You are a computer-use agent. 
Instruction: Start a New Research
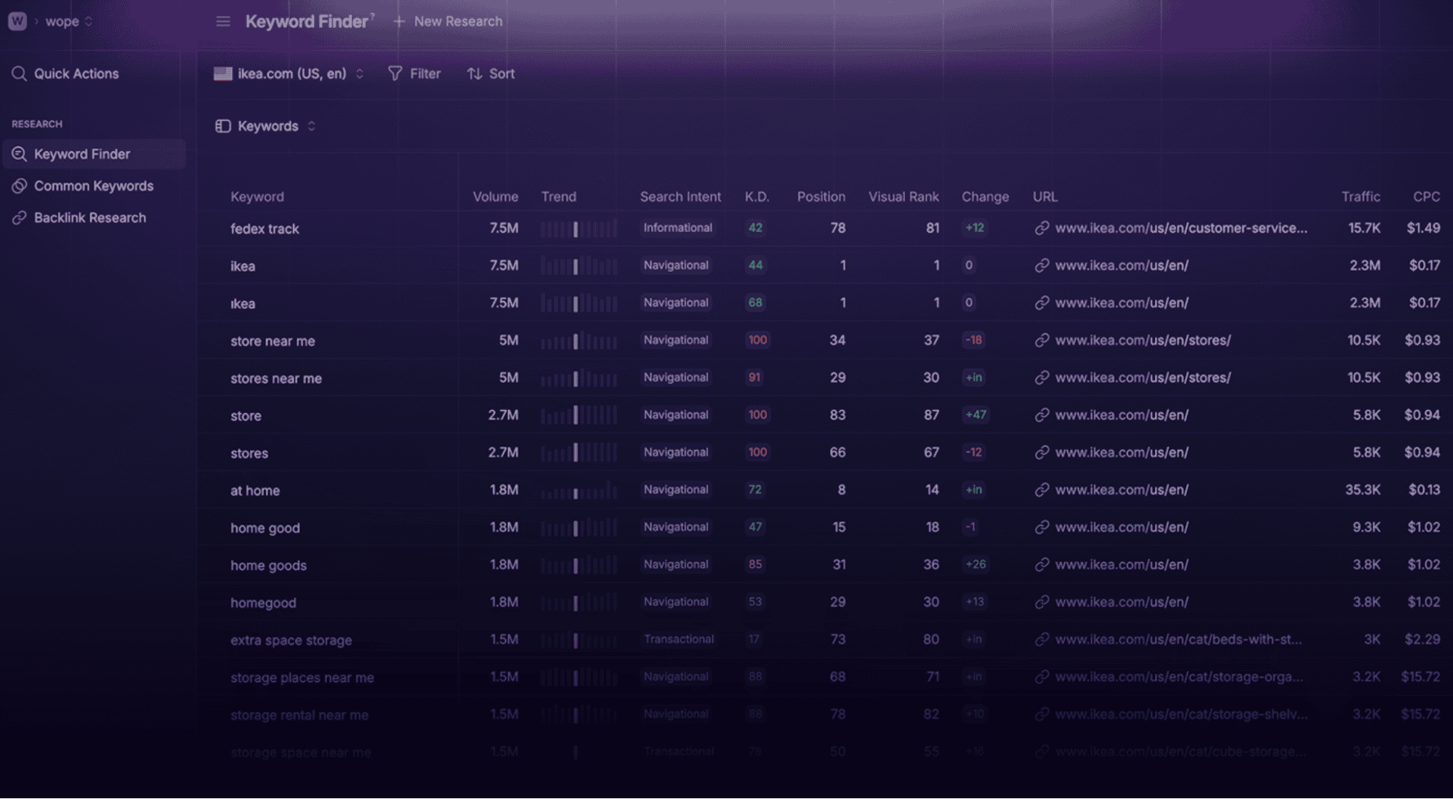tap(448, 22)
